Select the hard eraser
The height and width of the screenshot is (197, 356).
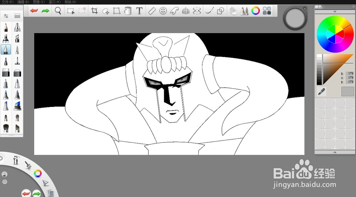[x=6, y=73]
